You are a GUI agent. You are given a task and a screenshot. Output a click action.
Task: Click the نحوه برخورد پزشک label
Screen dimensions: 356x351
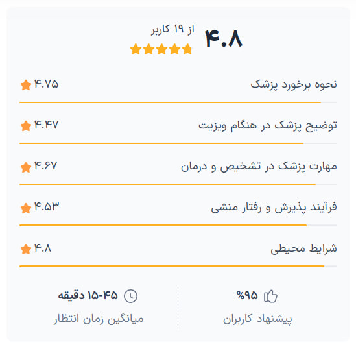point(294,85)
